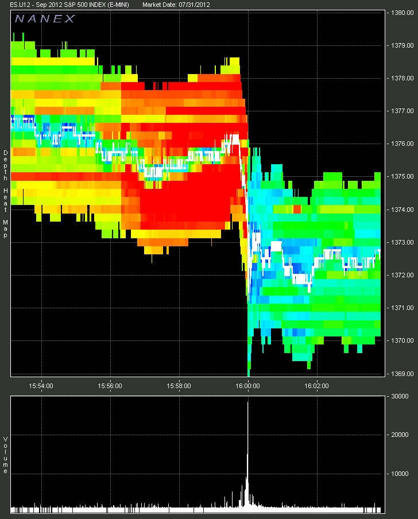
Task: Click the 15:56:00 time axis label
Action: [110, 386]
